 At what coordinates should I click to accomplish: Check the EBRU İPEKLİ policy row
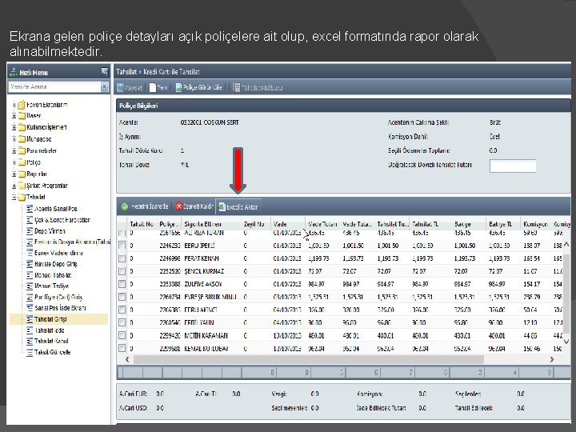point(122,246)
